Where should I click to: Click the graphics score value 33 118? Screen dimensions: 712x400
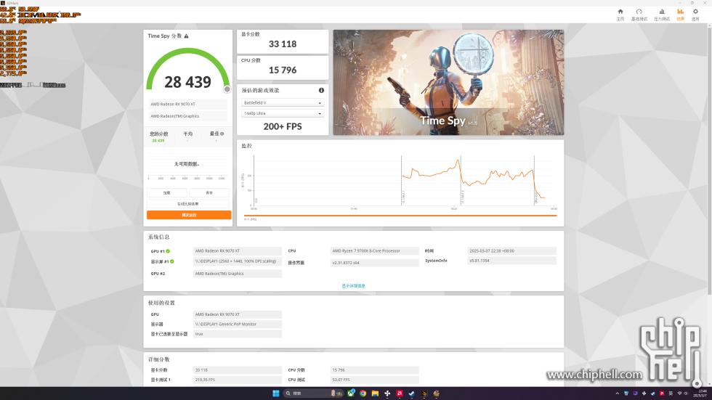[x=283, y=44]
